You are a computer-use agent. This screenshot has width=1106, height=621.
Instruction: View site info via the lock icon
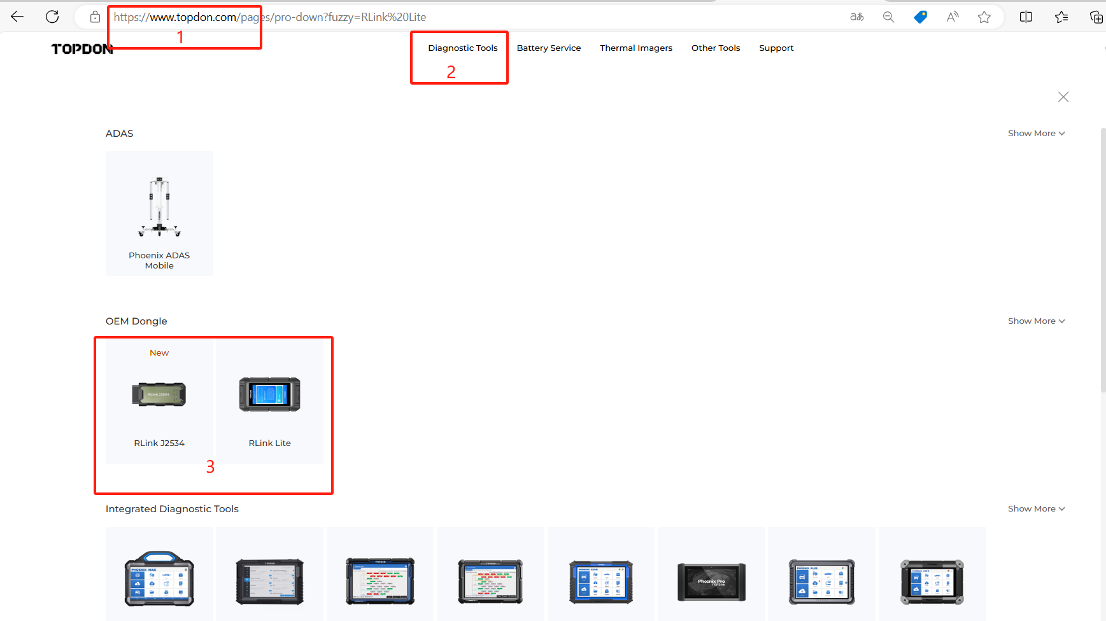(95, 17)
